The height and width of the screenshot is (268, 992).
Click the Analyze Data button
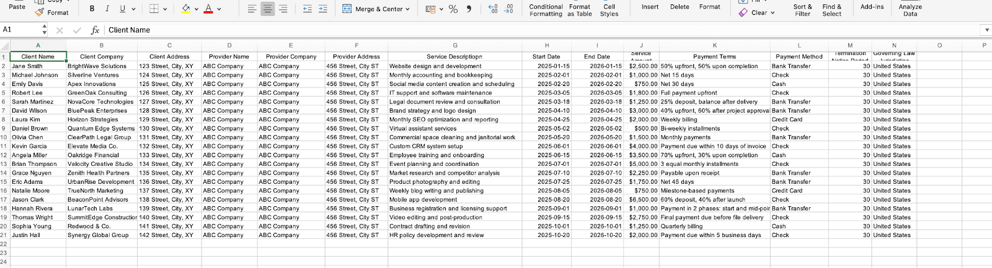coord(910,10)
